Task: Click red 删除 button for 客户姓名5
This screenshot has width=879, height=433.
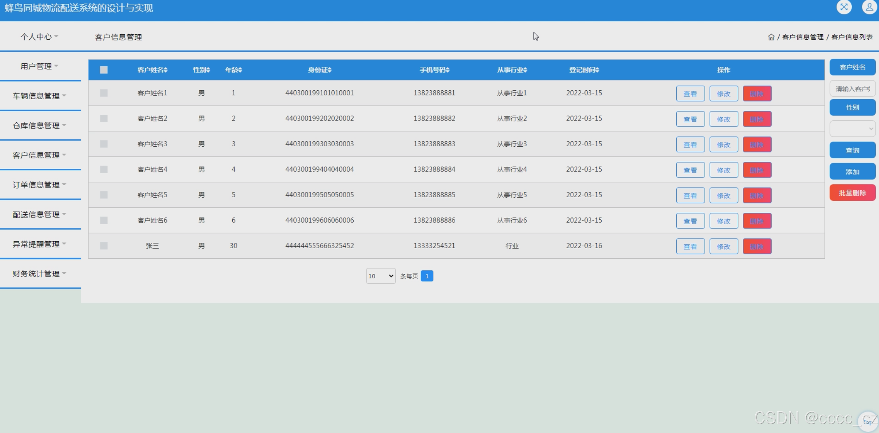Action: (x=757, y=196)
